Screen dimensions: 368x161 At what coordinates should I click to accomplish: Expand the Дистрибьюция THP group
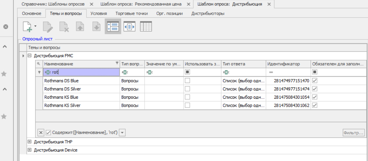coord(30,142)
